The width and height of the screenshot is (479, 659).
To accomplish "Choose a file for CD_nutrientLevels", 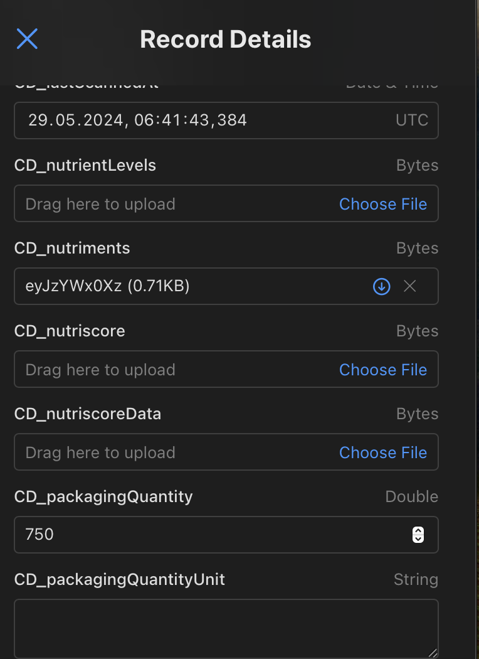I will (382, 204).
